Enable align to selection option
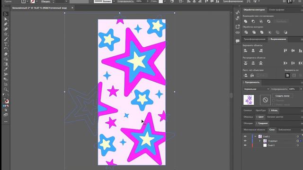This screenshot has width=303, height=170. [294, 76]
